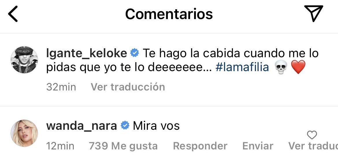Tap the paper plane share icon

(x=313, y=13)
